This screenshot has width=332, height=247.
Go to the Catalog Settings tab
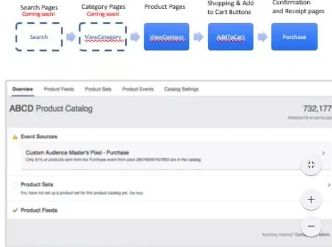[x=181, y=89]
